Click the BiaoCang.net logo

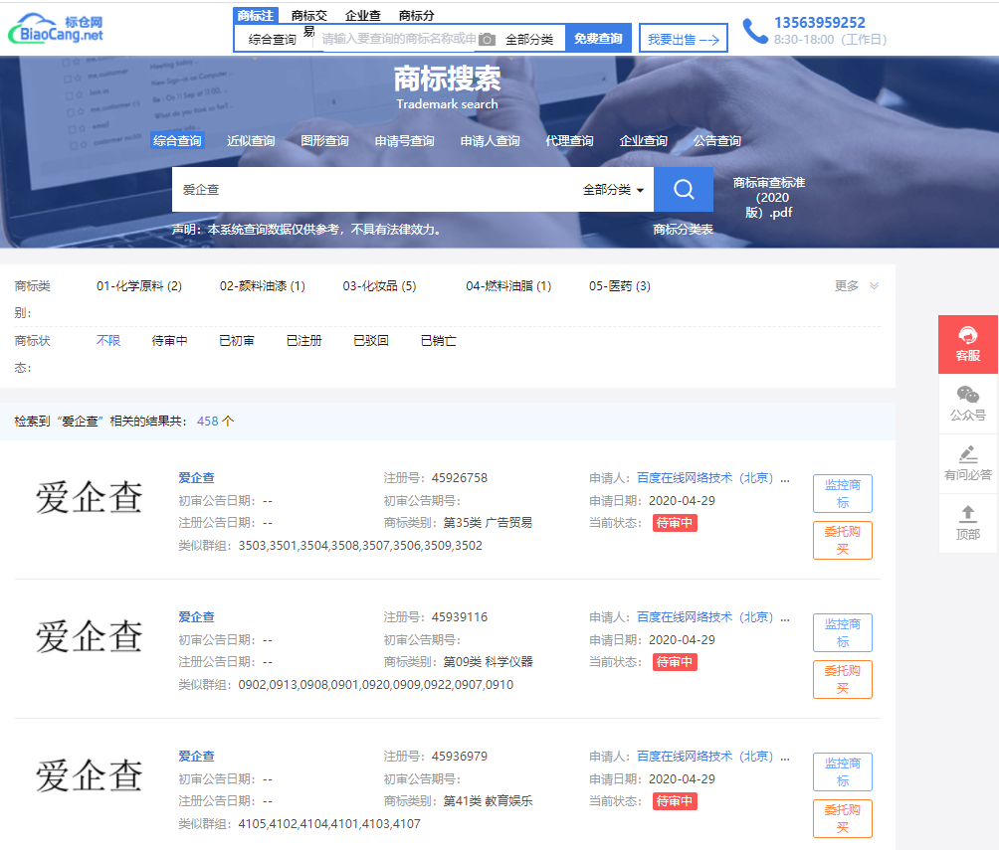click(56, 29)
